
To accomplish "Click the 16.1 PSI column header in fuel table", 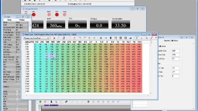I will 128,42.
